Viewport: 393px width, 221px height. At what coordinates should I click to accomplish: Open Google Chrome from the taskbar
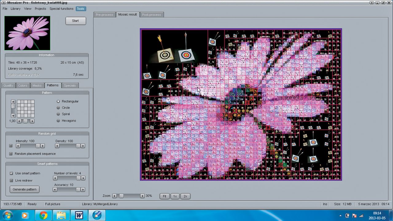pos(43,215)
